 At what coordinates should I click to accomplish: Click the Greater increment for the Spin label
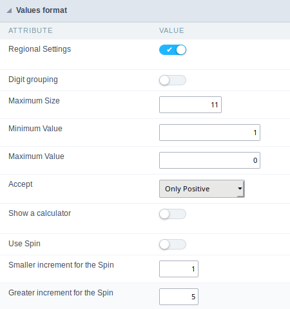tap(61, 293)
